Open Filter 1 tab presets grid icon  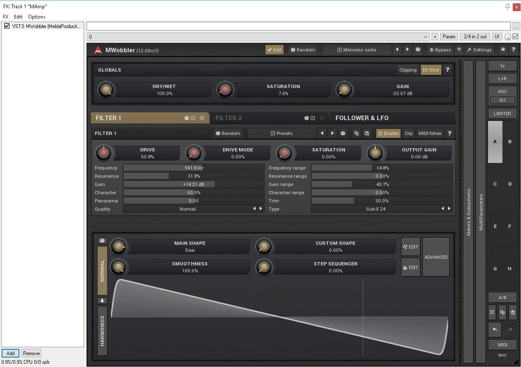coord(193,118)
